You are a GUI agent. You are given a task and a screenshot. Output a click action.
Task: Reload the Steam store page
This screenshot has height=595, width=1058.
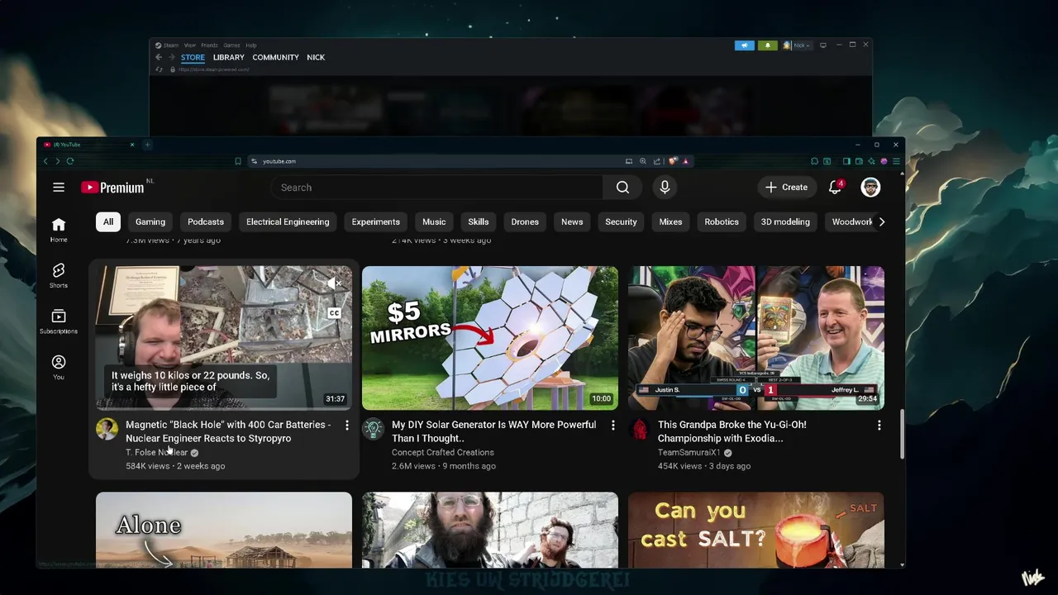[159, 69]
